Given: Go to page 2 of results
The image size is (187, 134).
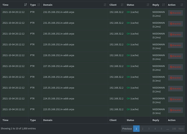Looking at the screenshot, I should coord(143,129).
